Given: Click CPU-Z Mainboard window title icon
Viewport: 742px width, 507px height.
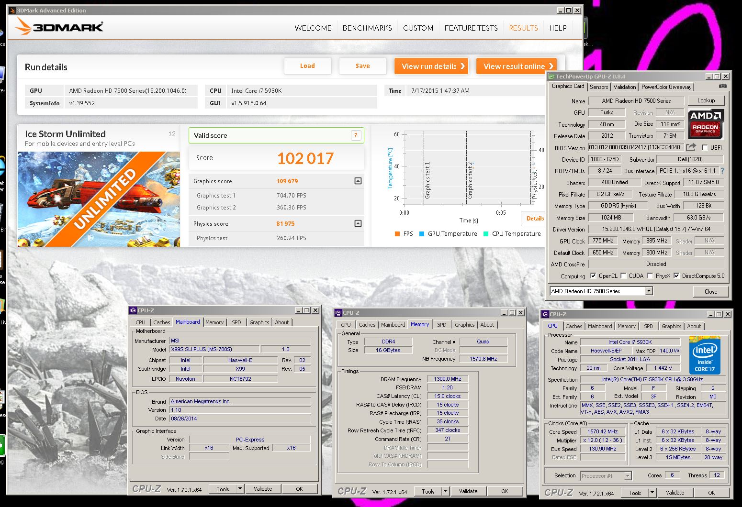Looking at the screenshot, I should pyautogui.click(x=134, y=310).
